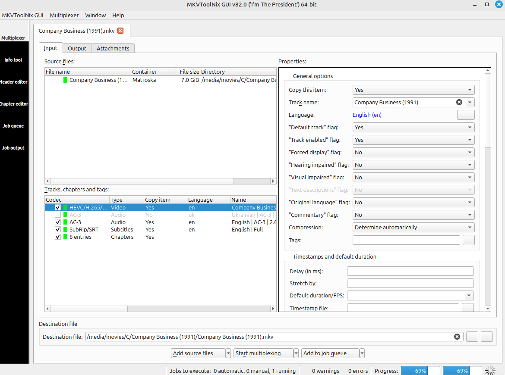Image resolution: width=505 pixels, height=375 pixels.
Task: Switch to the Input tab
Action: 50,48
